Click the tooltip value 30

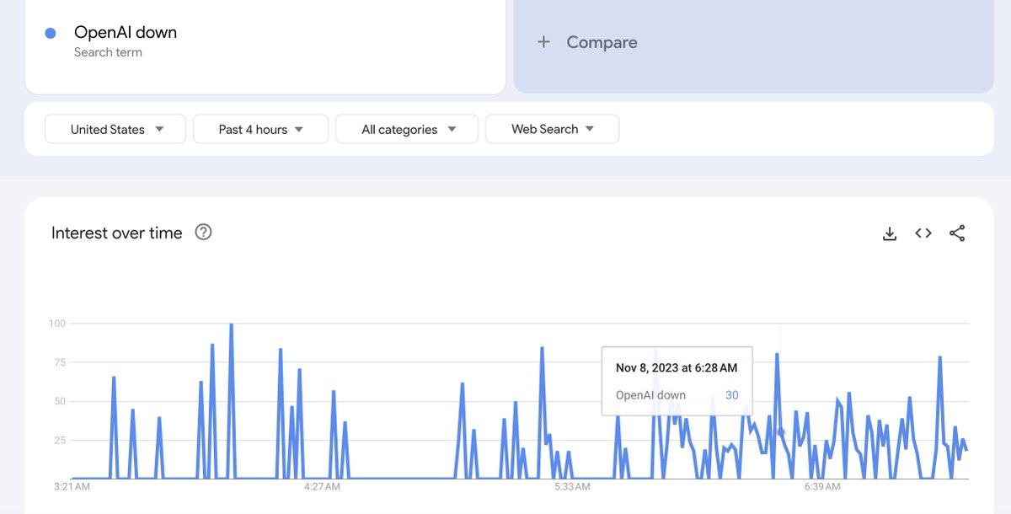(732, 395)
